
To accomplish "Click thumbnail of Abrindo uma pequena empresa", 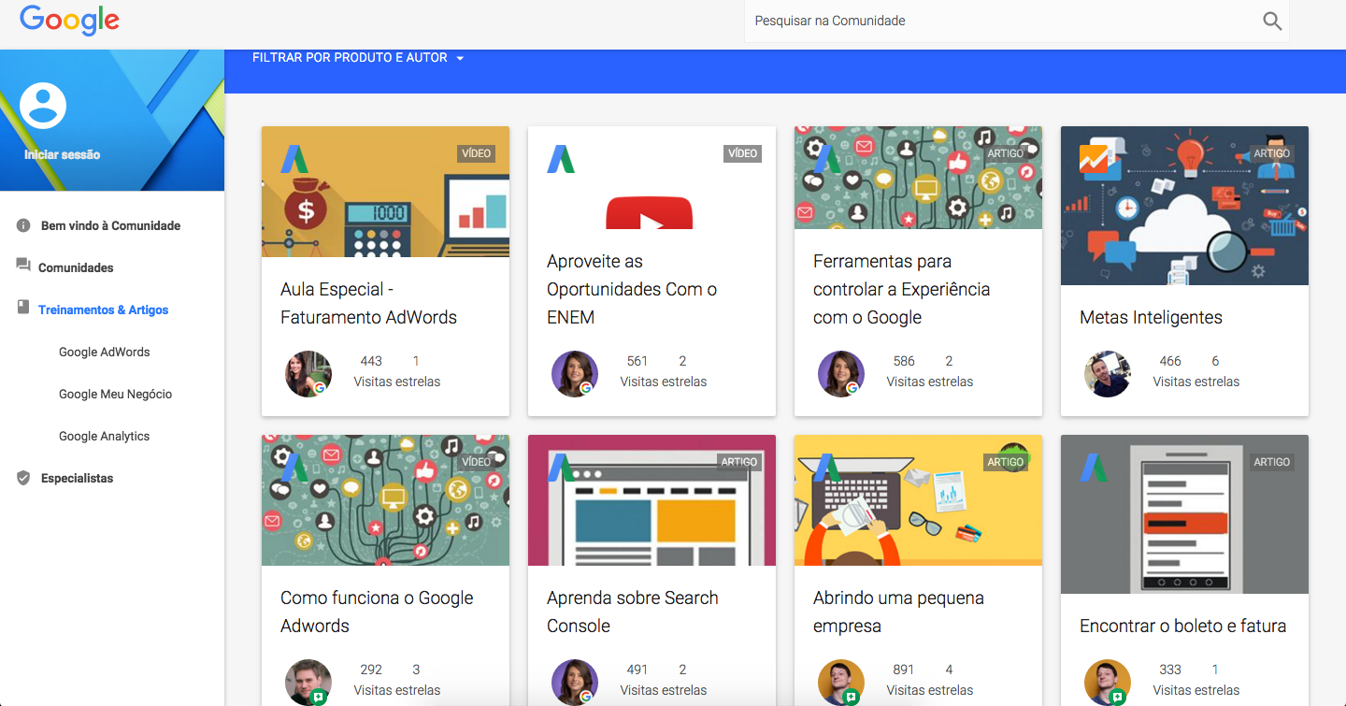I will pos(918,500).
